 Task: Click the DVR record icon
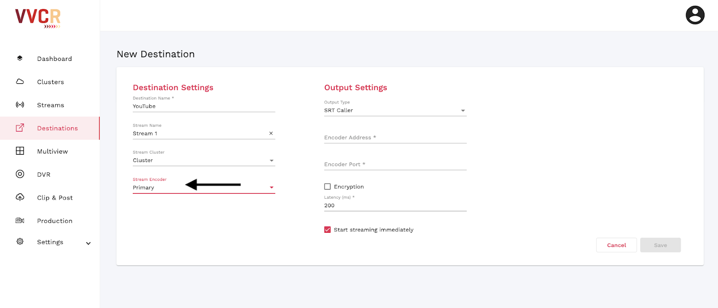pyautogui.click(x=20, y=174)
